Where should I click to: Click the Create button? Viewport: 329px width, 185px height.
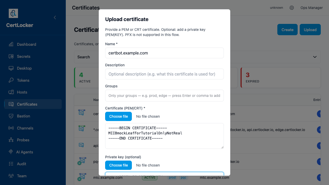tap(287, 30)
